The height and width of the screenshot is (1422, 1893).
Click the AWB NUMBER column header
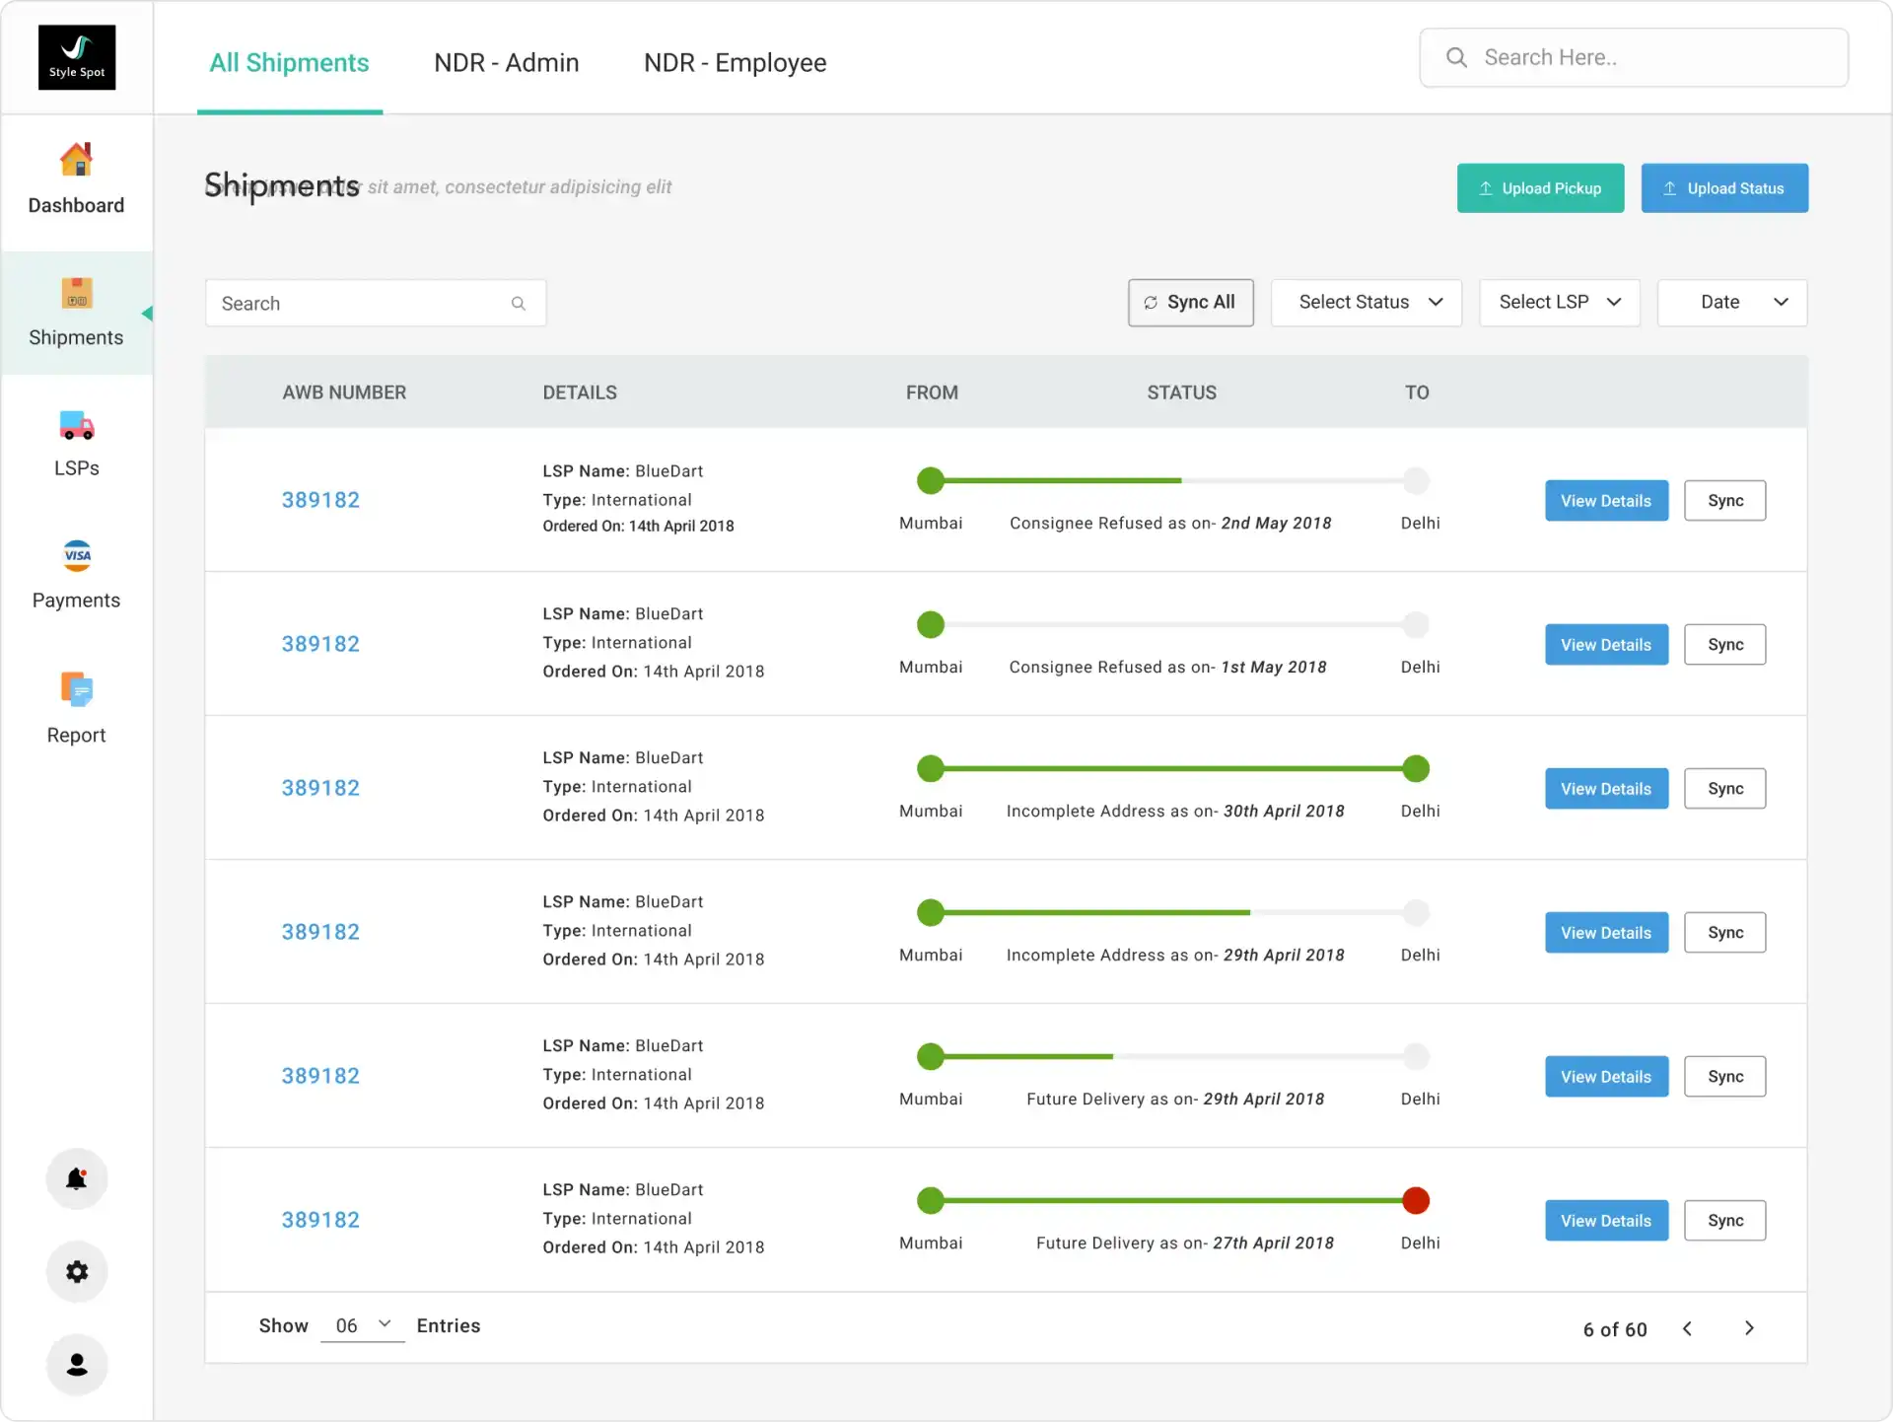(344, 392)
